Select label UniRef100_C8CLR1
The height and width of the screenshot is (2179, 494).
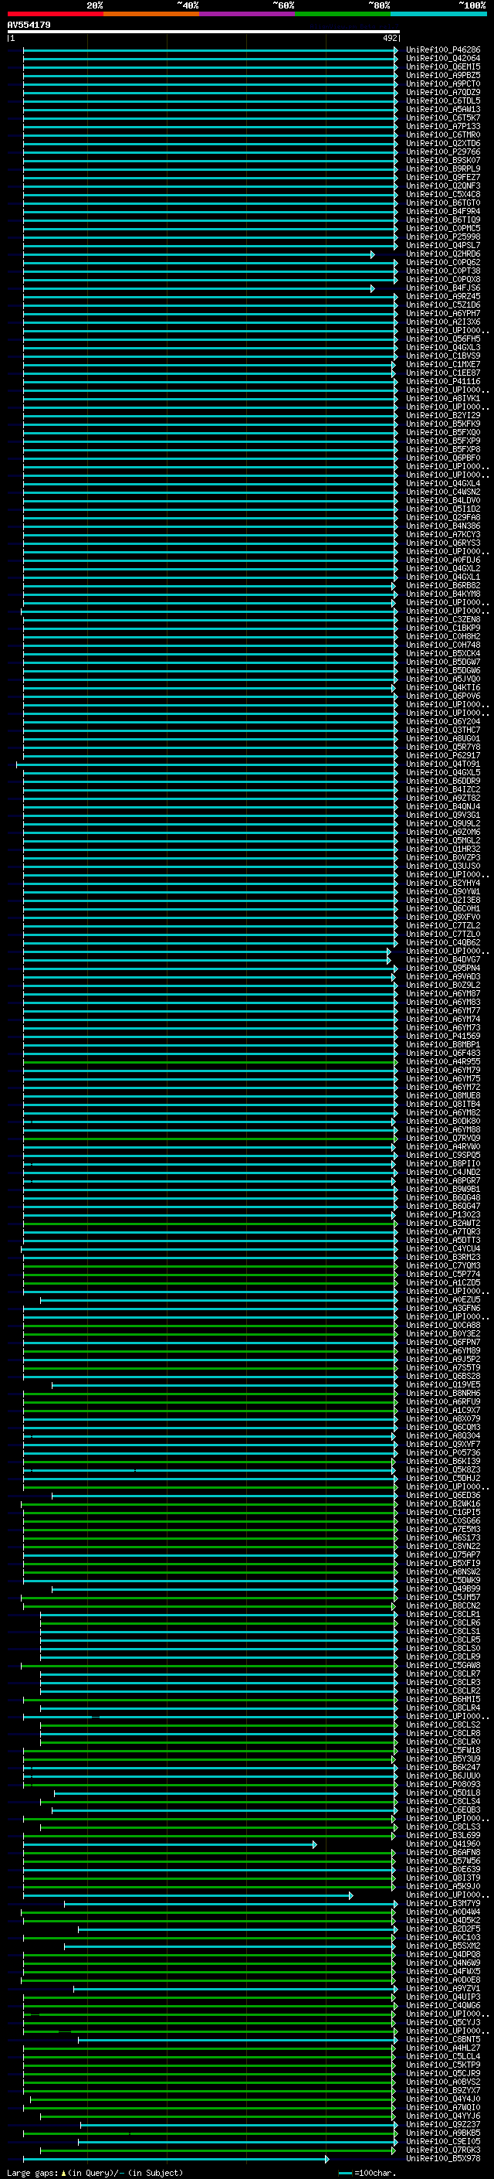click(x=442, y=1615)
